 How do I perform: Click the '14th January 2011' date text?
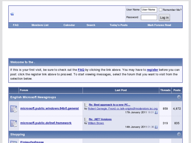[x=136, y=127]
